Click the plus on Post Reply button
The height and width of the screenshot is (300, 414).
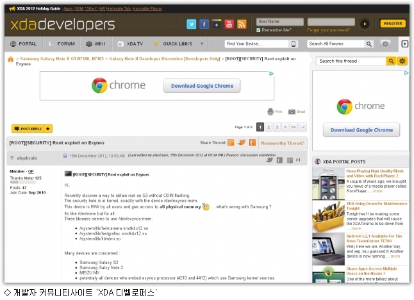(x=48, y=129)
